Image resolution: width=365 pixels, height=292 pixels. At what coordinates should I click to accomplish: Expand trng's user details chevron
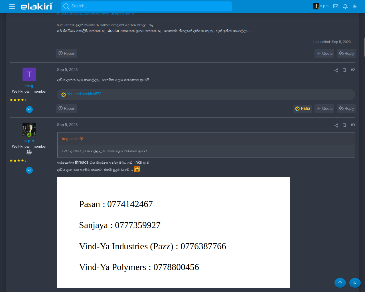click(29, 109)
